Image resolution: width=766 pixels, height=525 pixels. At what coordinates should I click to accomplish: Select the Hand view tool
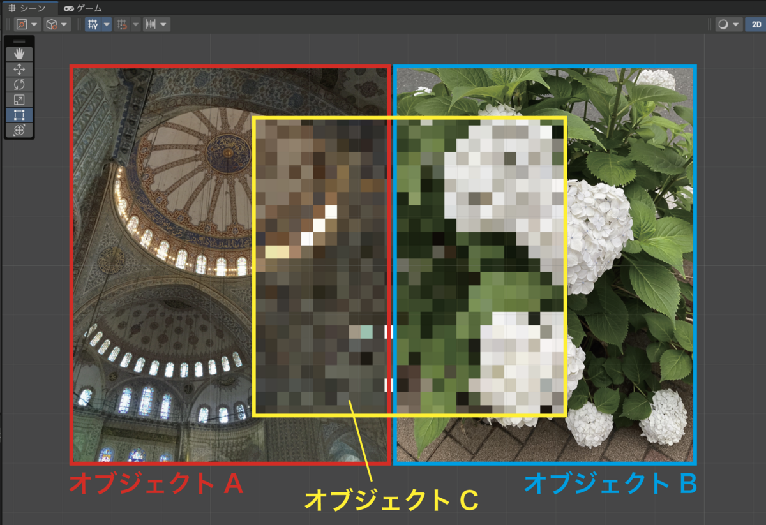pos(20,54)
